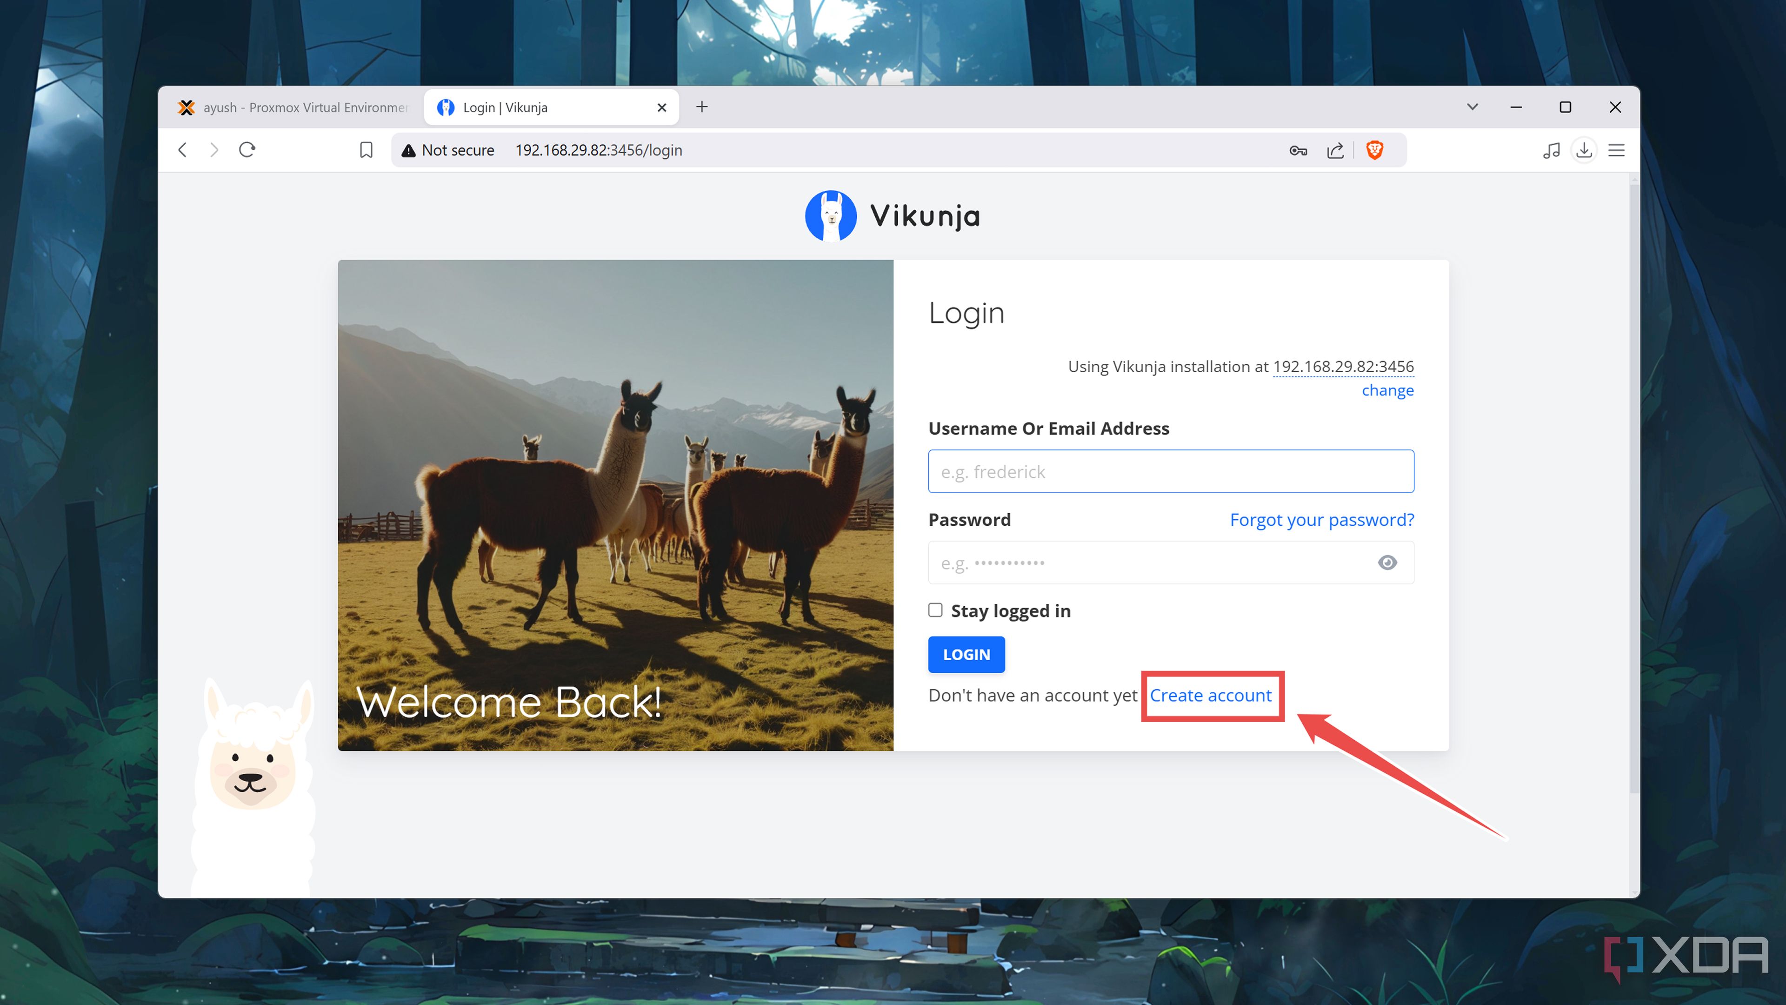1786x1005 pixels.
Task: Enable the Stay logged in checkbox
Action: (x=935, y=610)
